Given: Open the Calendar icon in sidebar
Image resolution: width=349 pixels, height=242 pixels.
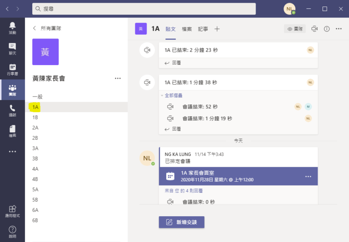Looking at the screenshot, I should 12,69.
